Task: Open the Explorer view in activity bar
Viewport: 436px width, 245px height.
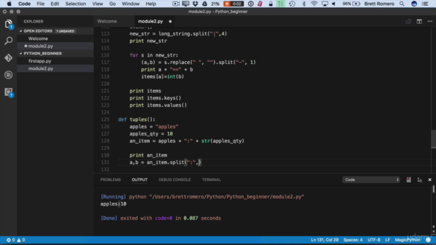Action: pyautogui.click(x=9, y=24)
